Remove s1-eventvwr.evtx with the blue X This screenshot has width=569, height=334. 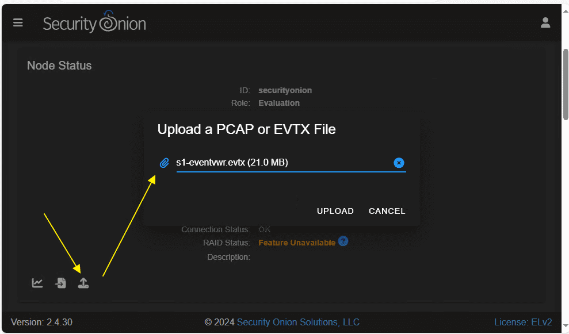tap(399, 163)
